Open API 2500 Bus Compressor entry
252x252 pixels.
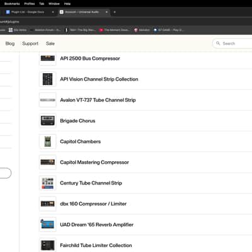(90, 59)
